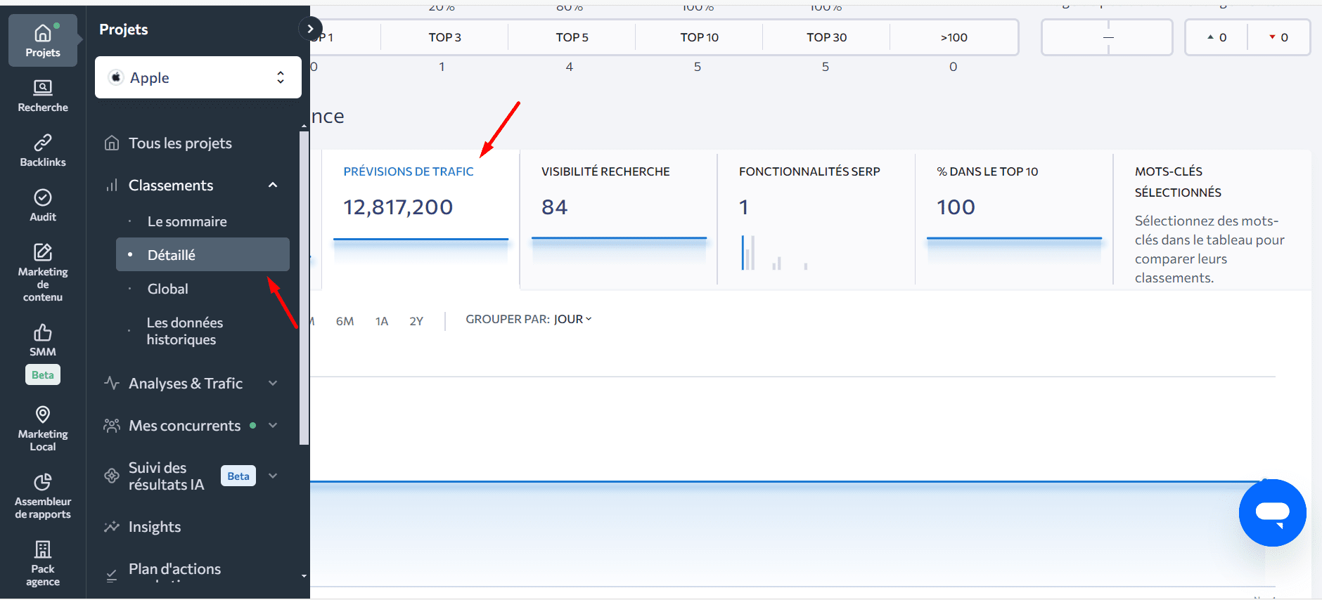Select the Visibilité recherche tab

(619, 218)
